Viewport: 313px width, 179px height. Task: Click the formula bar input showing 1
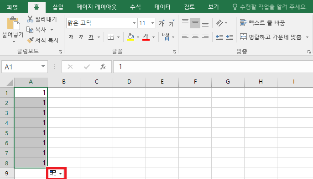pyautogui.click(x=213, y=67)
